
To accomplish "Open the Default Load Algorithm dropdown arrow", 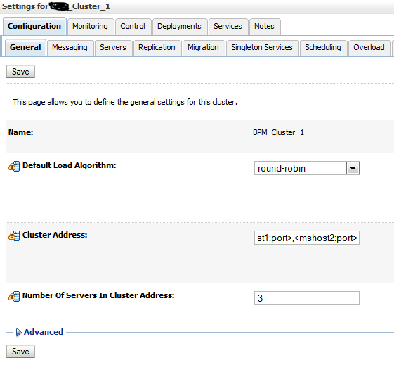I will click(353, 168).
